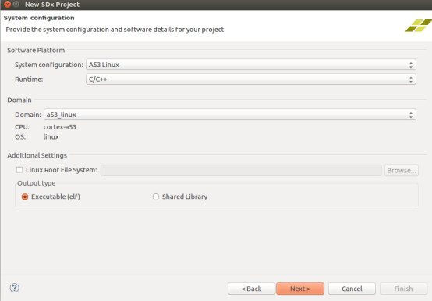Click the OS field label
This screenshot has width=432, height=301.
click(x=20, y=137)
